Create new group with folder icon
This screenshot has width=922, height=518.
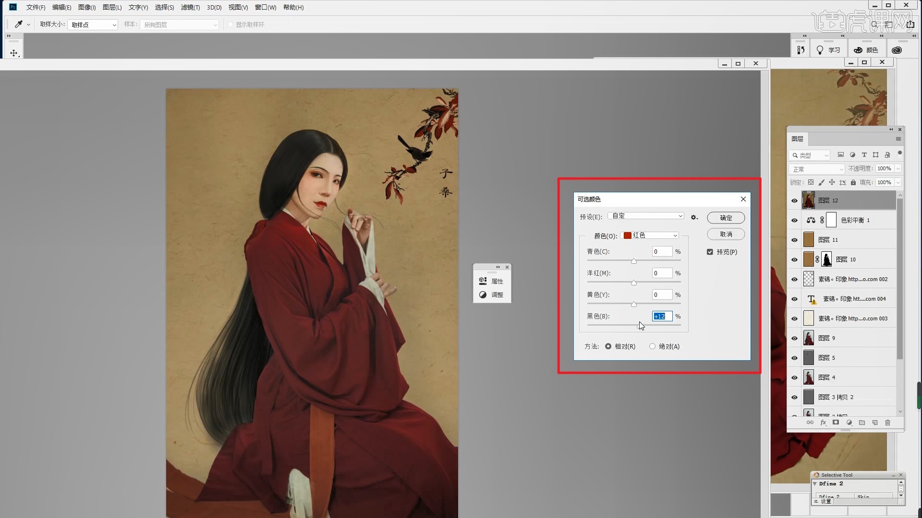862,423
